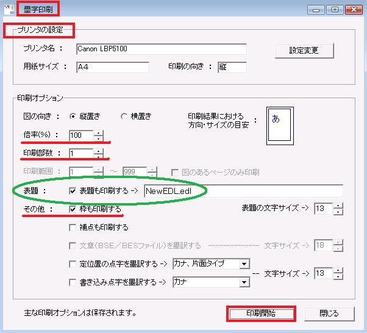Click the プリンタ名 field showing Canon LBP5100
This screenshot has width=367, height=333.
click(161, 49)
